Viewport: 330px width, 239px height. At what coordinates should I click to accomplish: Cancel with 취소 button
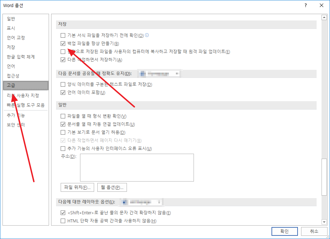314,231
